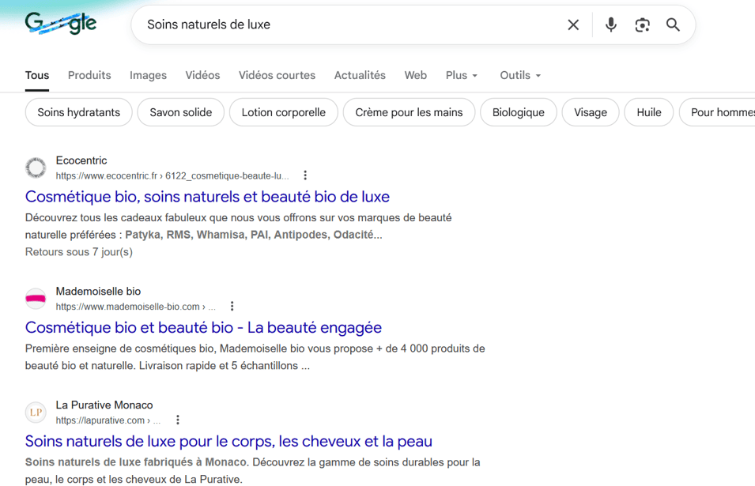Open the Vidéos tab

[202, 76]
